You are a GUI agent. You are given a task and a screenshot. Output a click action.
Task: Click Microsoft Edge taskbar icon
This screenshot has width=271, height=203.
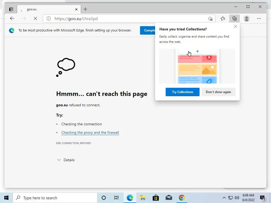(x=130, y=198)
